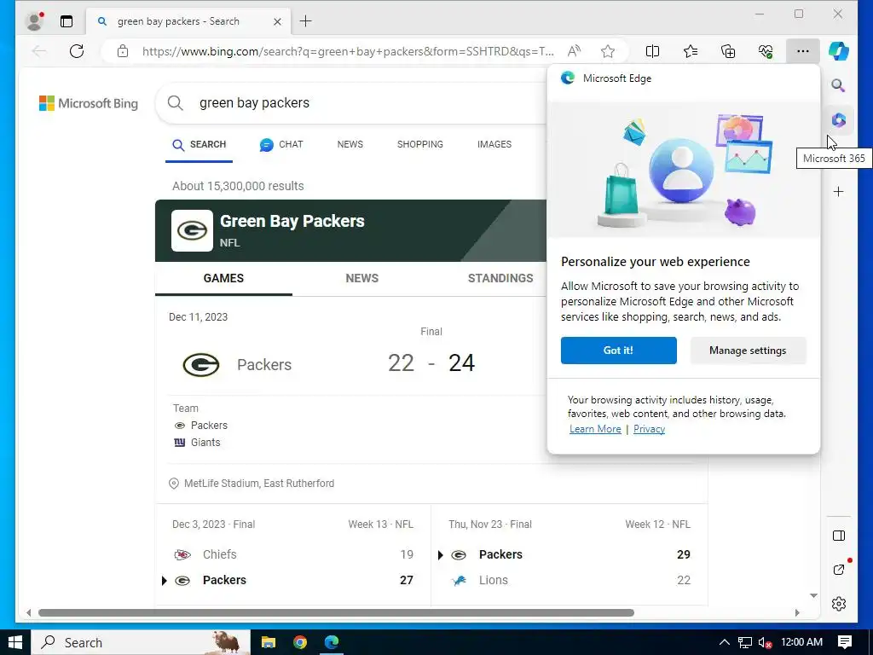Viewport: 873px width, 655px height.
Task: Open the Microsoft 365 sidebar icon
Action: point(839,119)
